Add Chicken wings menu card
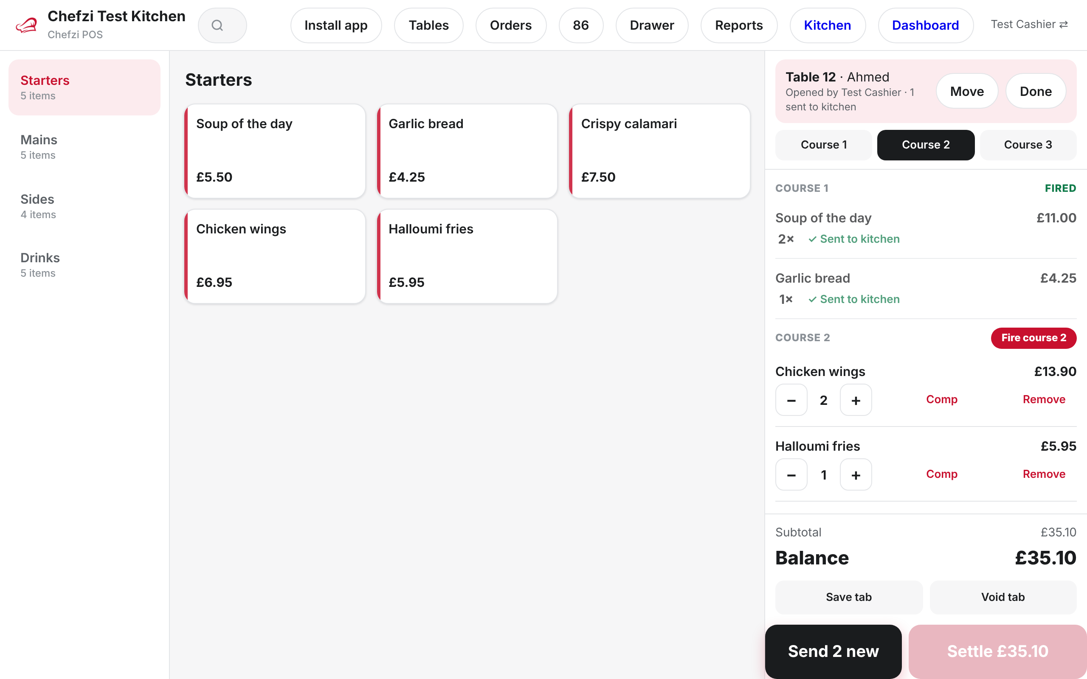 (x=275, y=256)
